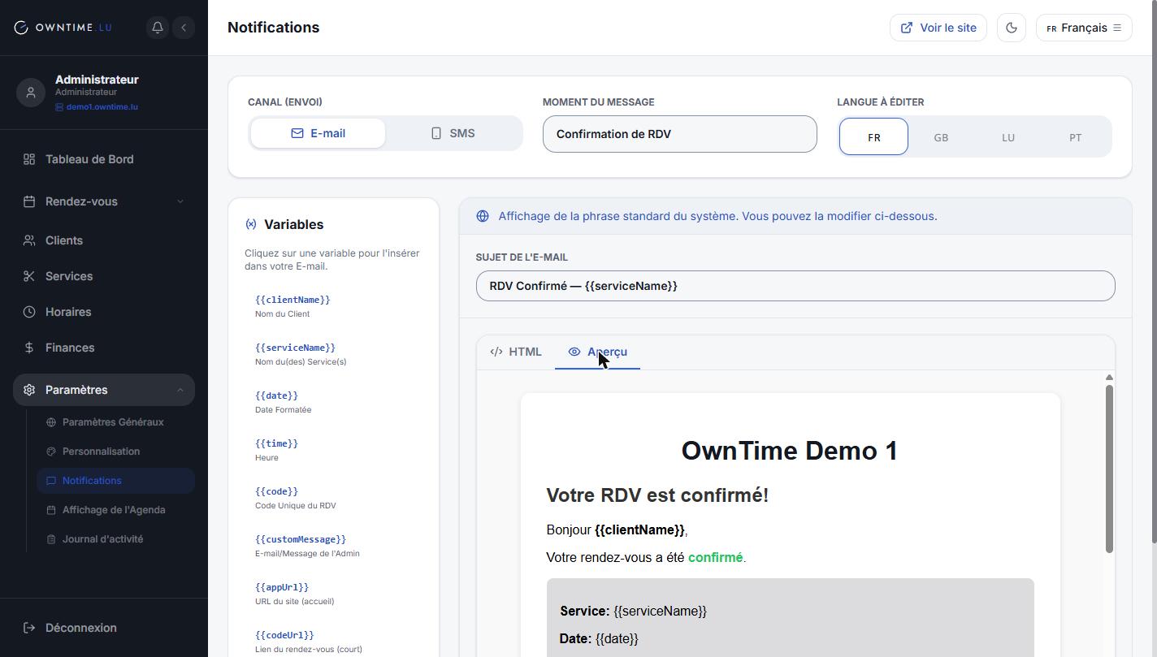Viewport: 1157px width, 657px height.
Task: Select LU editing language
Action: [x=1008, y=137]
